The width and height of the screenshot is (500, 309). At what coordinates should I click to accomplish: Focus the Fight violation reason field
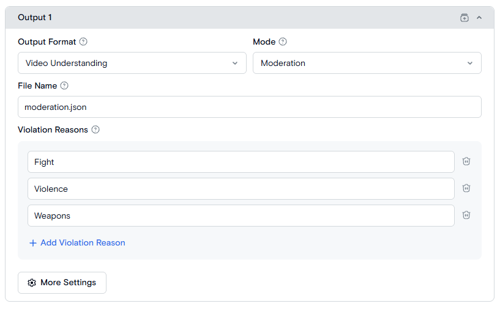241,162
